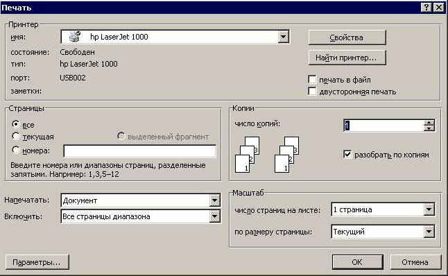Select the «номера» radio button
This screenshot has height=276, width=448.
(x=16, y=150)
